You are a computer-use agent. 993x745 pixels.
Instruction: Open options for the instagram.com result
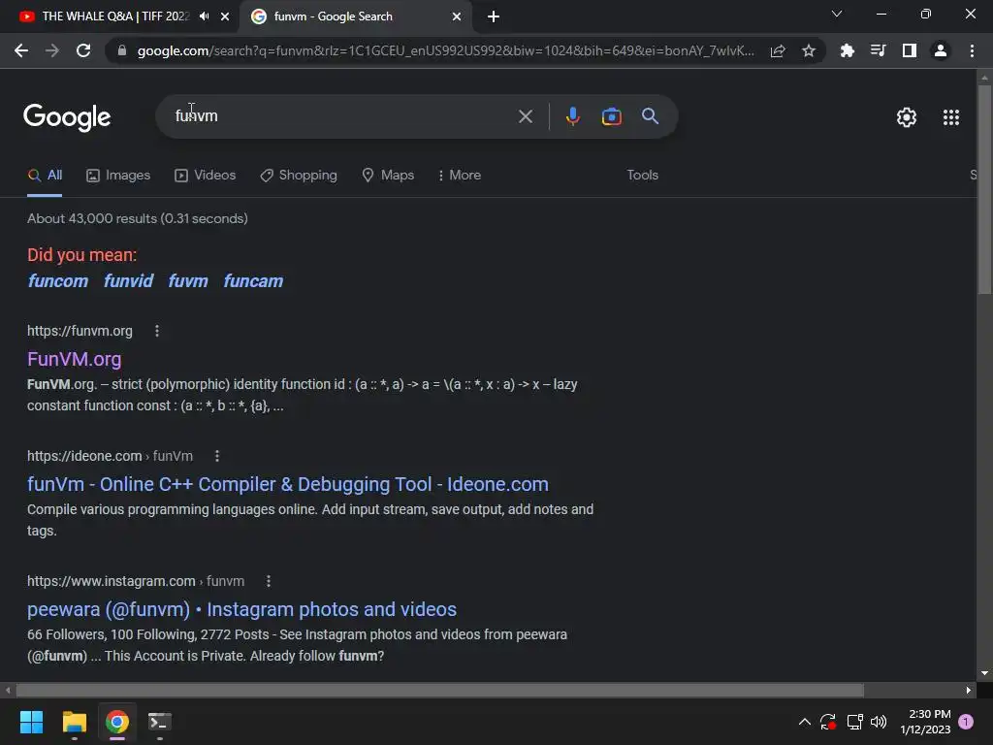(x=269, y=581)
